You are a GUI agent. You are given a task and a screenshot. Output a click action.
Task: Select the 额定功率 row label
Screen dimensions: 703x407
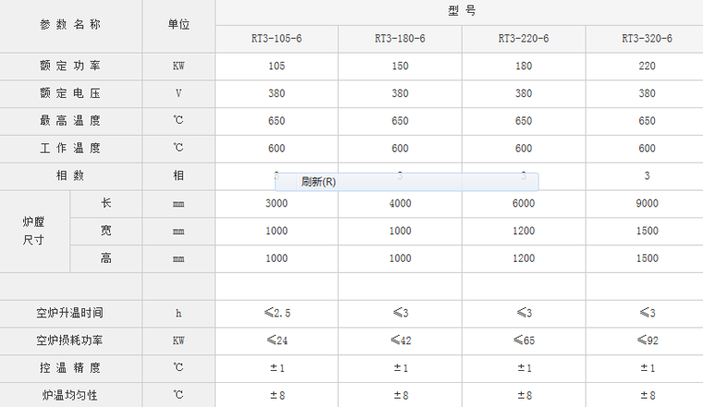70,67
